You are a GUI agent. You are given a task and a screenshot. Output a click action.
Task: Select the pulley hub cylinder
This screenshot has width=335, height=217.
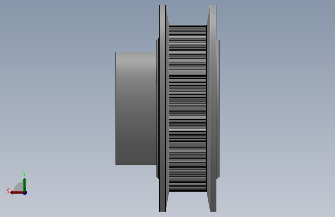click(136, 108)
